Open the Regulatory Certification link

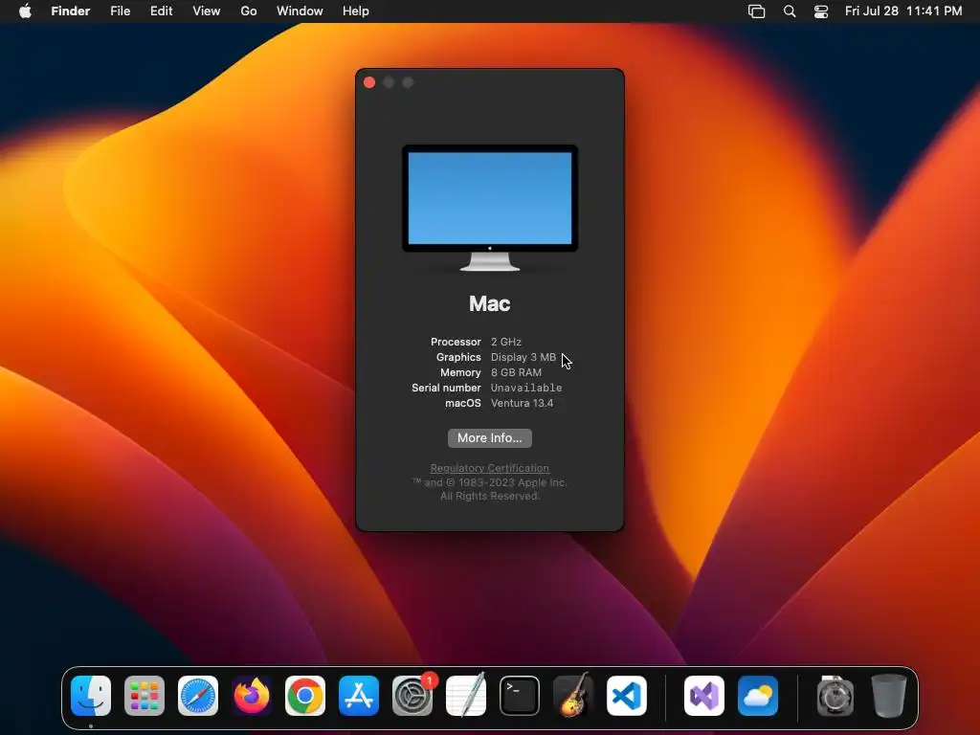tap(490, 468)
